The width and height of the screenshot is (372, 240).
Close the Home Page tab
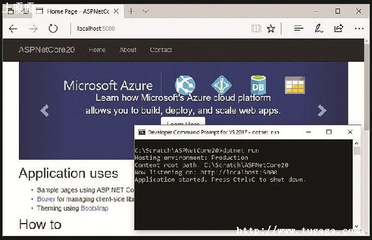click(x=116, y=11)
